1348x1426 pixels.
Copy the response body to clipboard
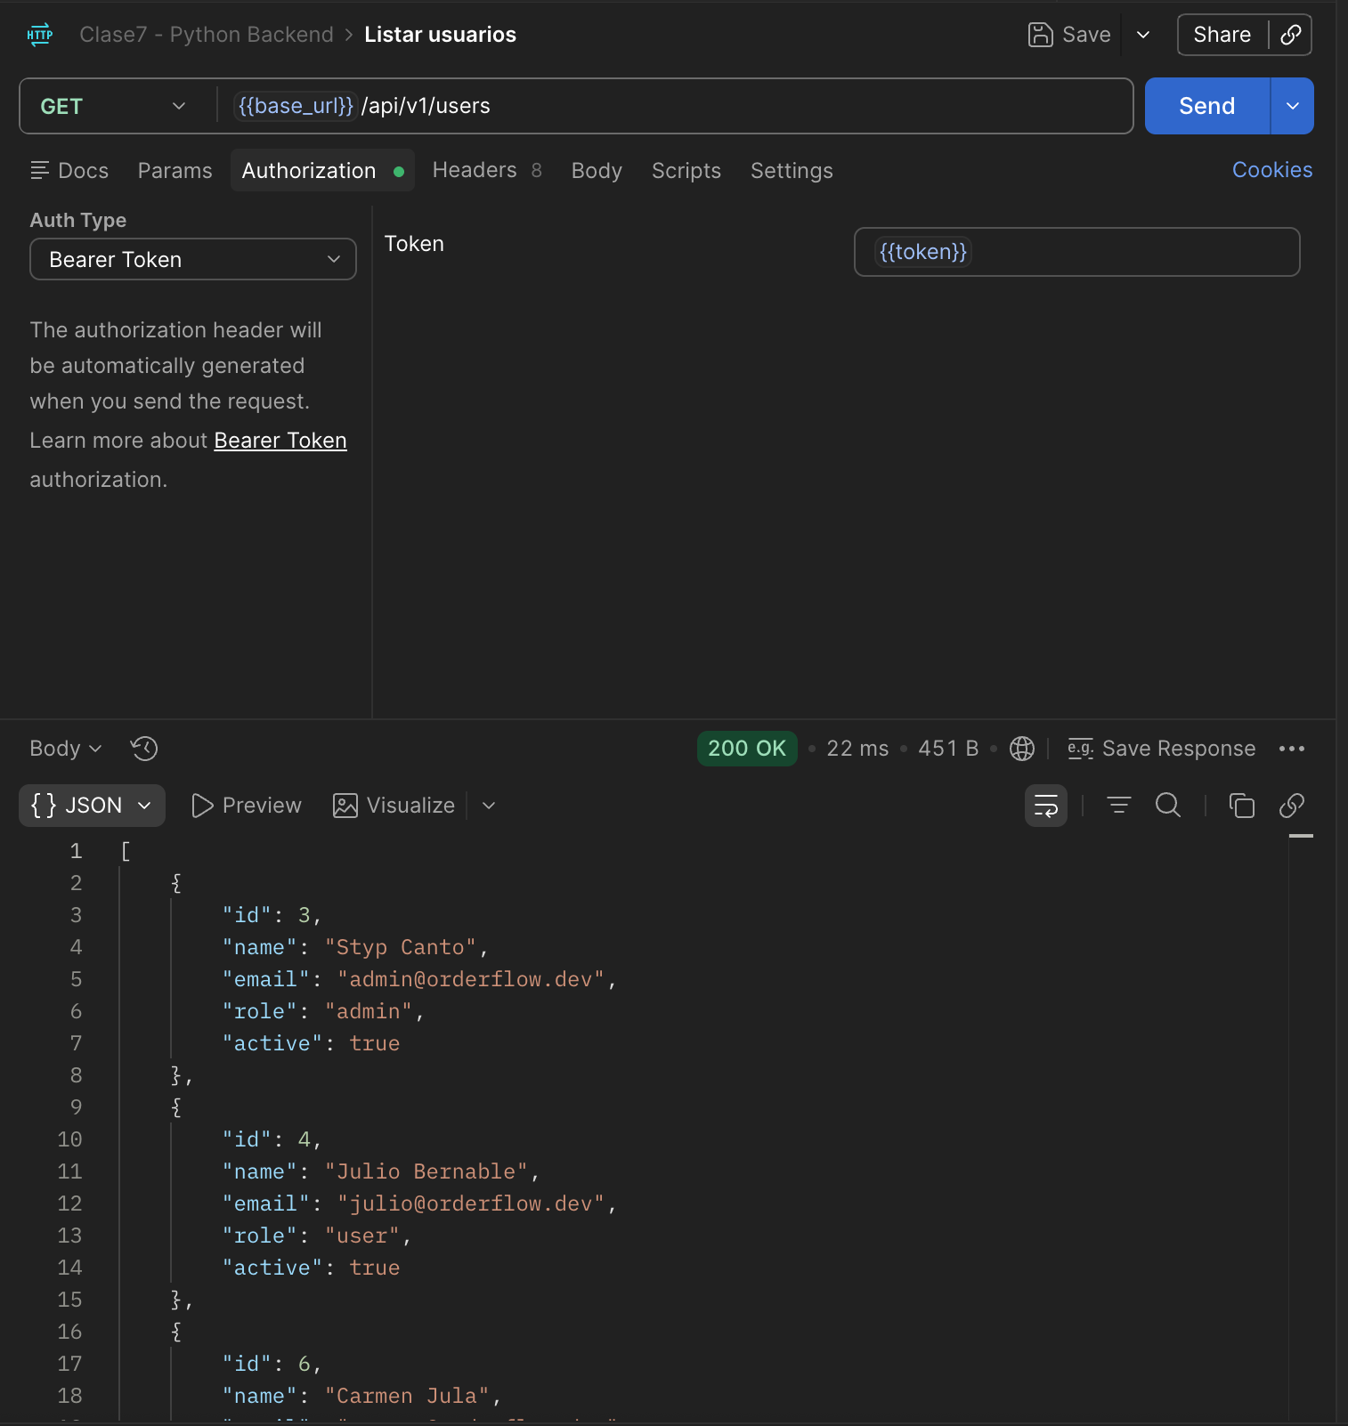(x=1242, y=806)
